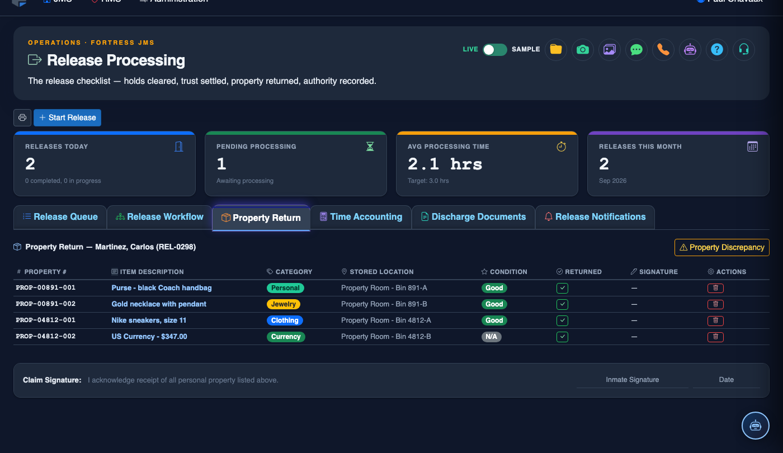Click the teal headset support icon

pyautogui.click(x=743, y=49)
